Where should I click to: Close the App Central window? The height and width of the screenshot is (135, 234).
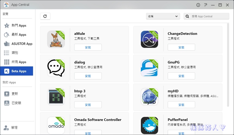coord(227,5)
